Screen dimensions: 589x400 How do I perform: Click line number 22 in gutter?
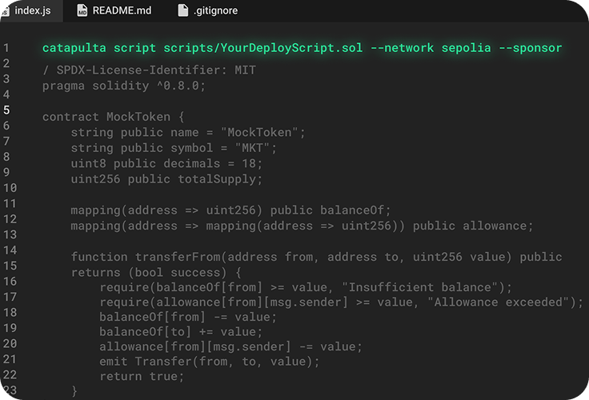pos(10,375)
